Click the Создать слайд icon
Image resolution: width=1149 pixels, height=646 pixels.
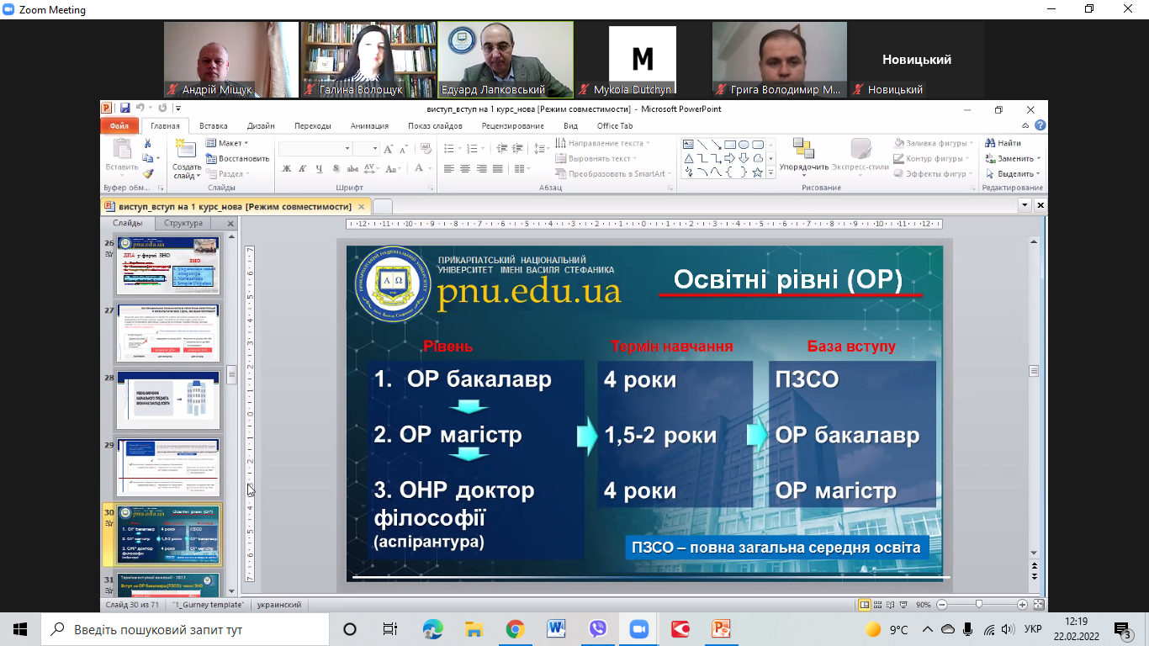tap(186, 151)
